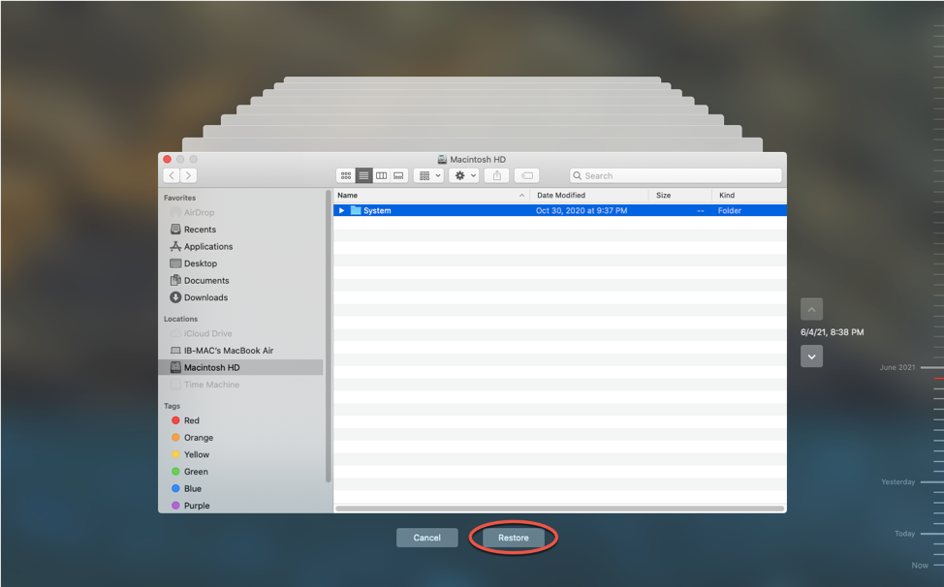Jump to earlier backup with up arrow
The width and height of the screenshot is (944, 587).
pos(812,309)
